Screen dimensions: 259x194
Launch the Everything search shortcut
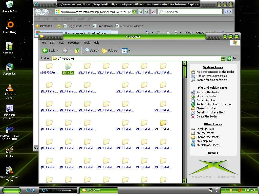[10, 28]
